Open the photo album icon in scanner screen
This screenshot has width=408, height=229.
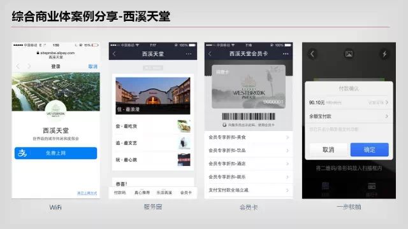(x=349, y=53)
